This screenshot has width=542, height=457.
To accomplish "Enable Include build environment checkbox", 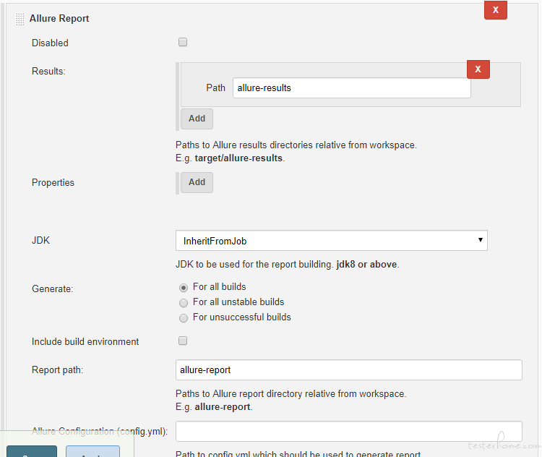I will coord(183,341).
